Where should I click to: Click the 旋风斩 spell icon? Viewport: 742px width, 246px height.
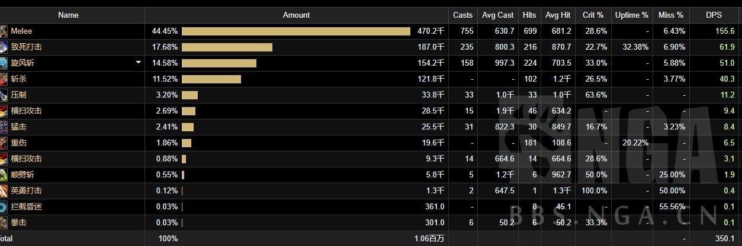(4, 63)
